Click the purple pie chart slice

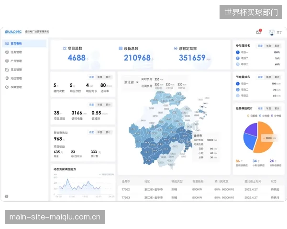pyautogui.click(x=252, y=129)
